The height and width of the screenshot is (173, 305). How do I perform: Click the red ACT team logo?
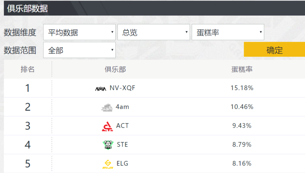(107, 126)
